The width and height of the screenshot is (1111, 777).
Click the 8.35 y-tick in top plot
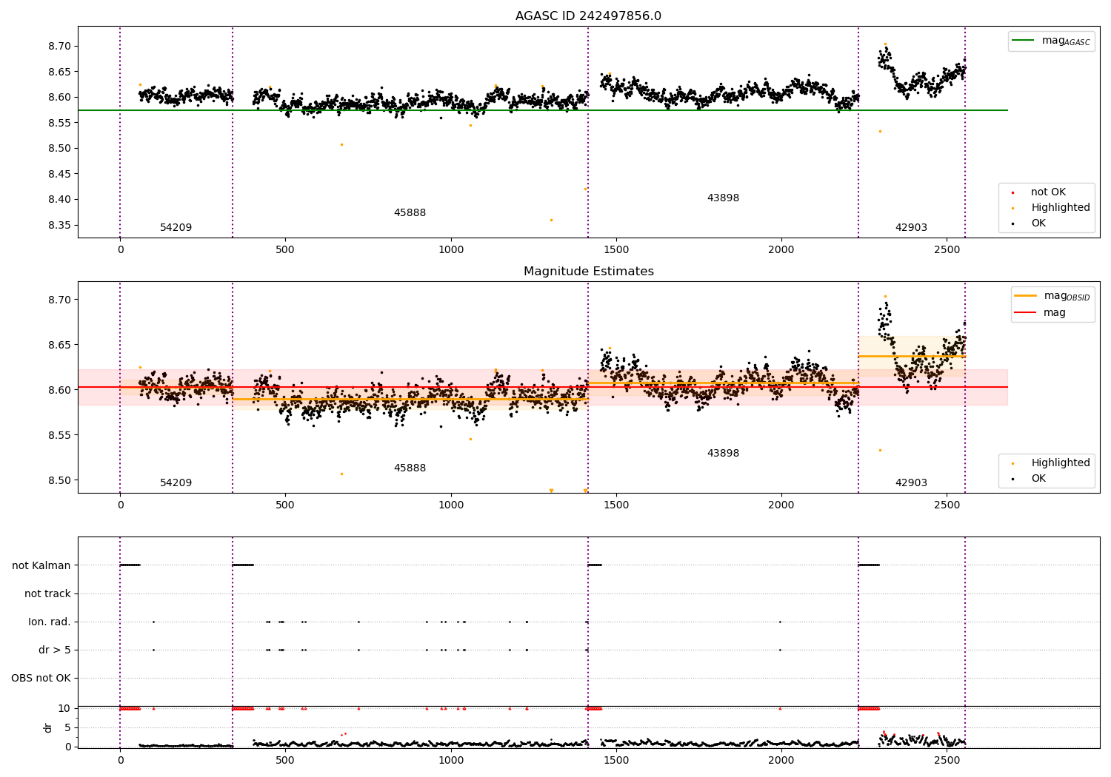tap(60, 225)
